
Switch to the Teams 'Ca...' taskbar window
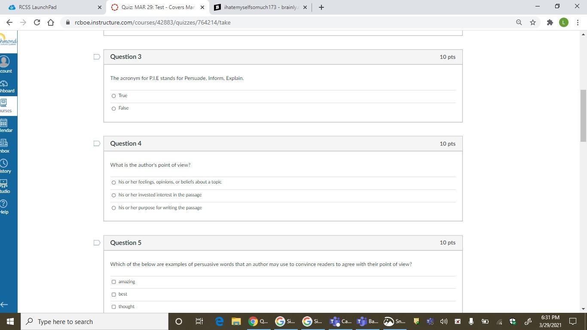coord(340,321)
